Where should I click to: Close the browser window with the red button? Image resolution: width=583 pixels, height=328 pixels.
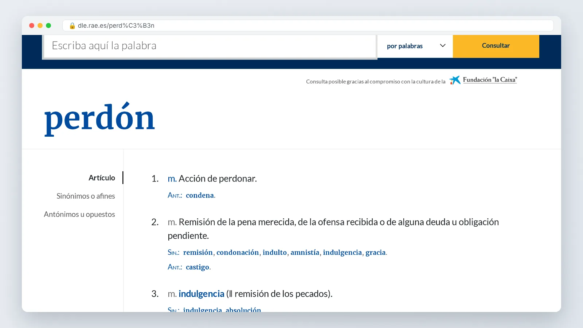click(32, 26)
